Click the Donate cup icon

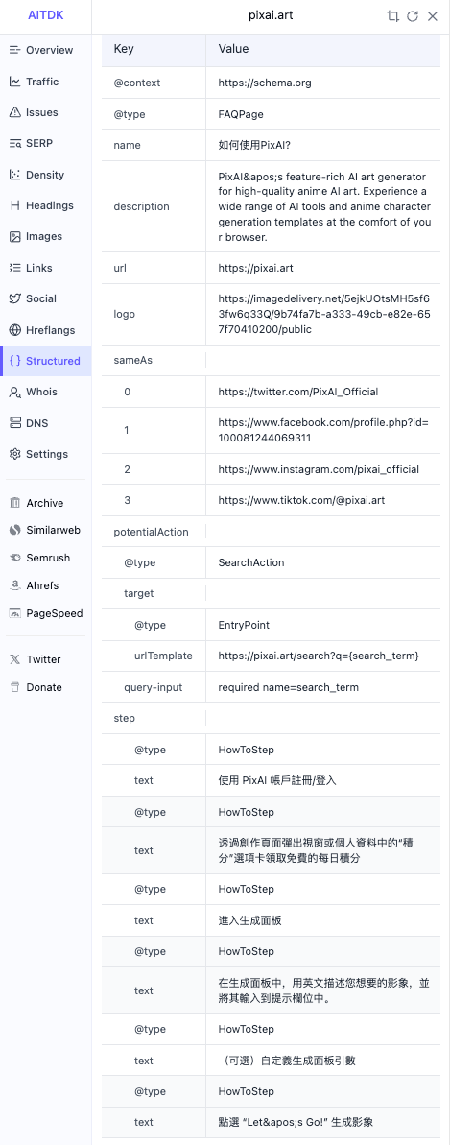coord(14,687)
